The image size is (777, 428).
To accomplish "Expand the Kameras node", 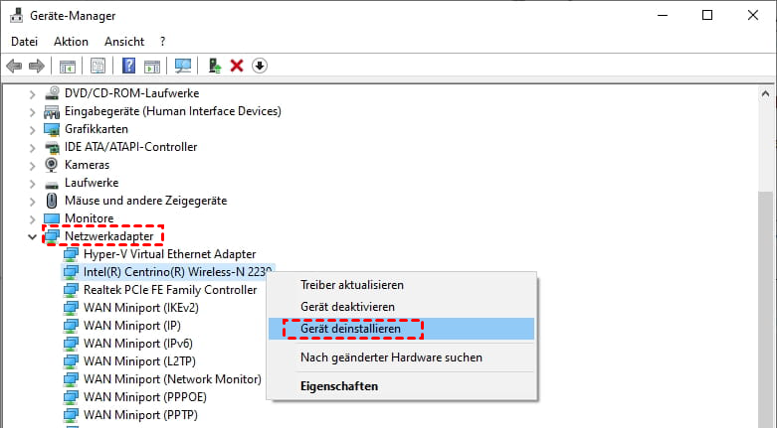I will tap(32, 165).
